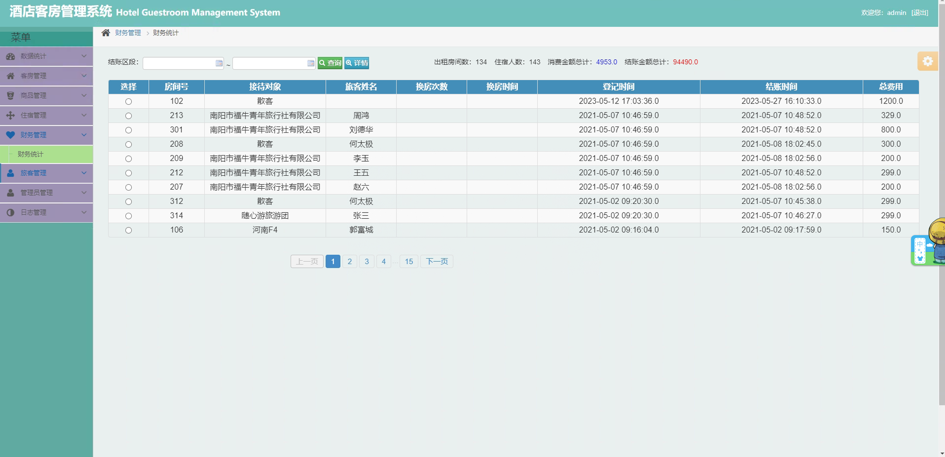Expand the 管理员管理 menu chevron
This screenshot has width=945, height=457.
click(84, 193)
